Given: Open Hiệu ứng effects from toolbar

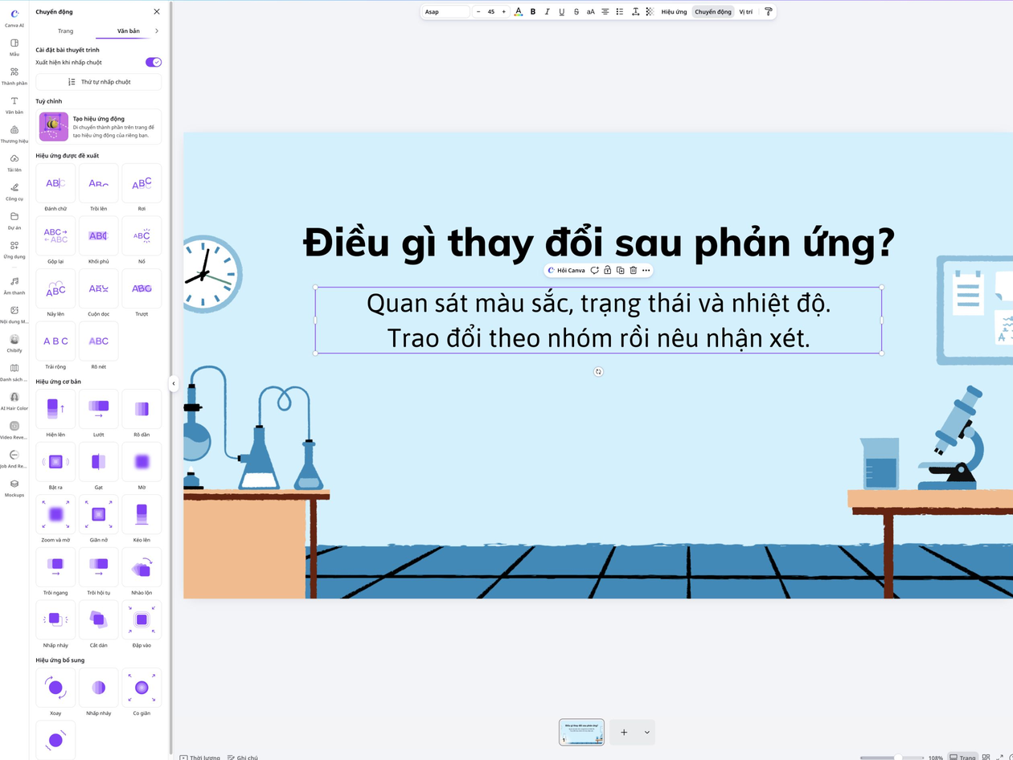Looking at the screenshot, I should [674, 12].
